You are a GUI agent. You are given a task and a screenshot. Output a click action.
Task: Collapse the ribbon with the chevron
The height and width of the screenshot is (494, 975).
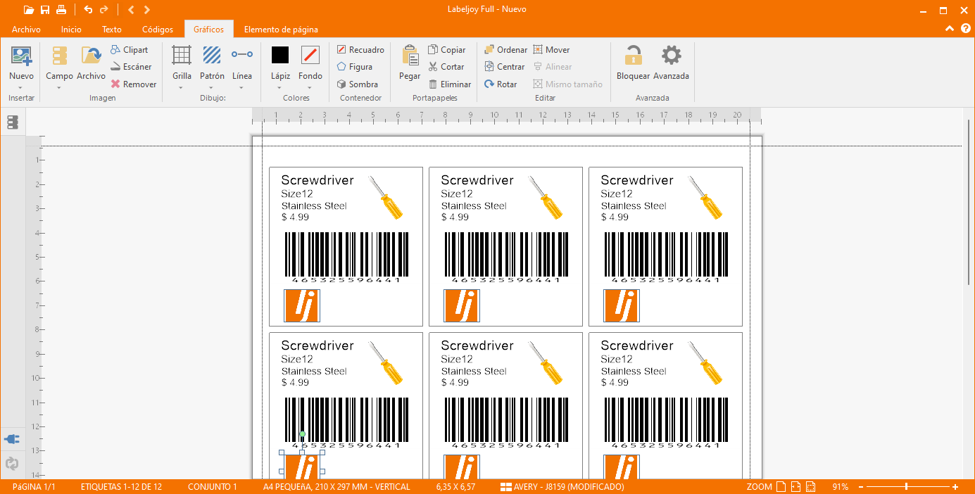coord(950,29)
